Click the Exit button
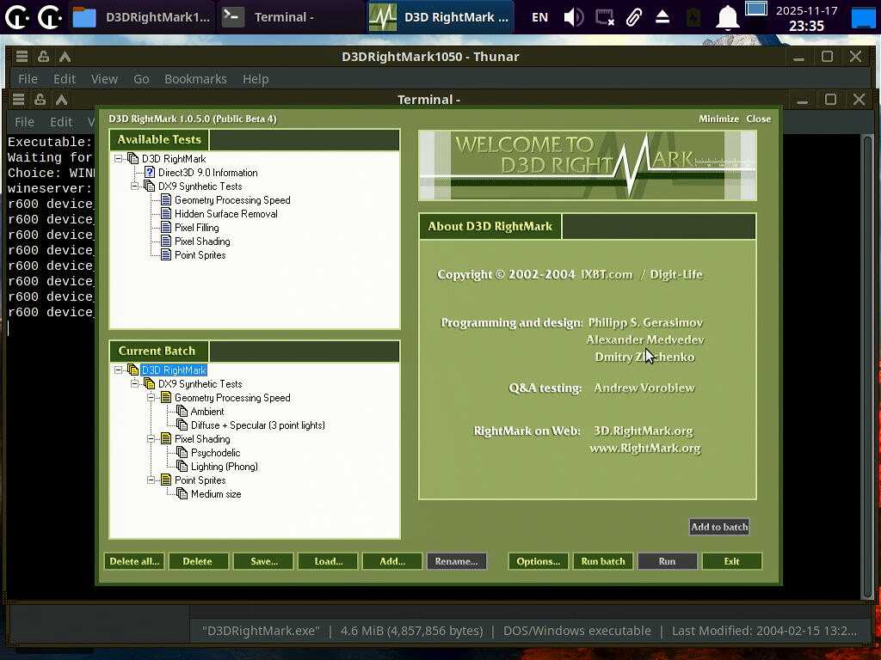The image size is (881, 660). tap(731, 561)
